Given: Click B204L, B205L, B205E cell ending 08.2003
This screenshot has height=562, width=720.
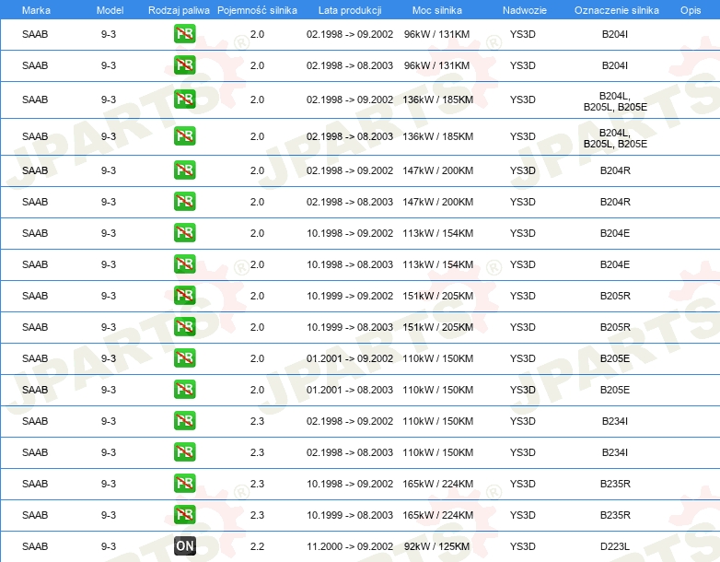Looking at the screenshot, I should click(615, 138).
